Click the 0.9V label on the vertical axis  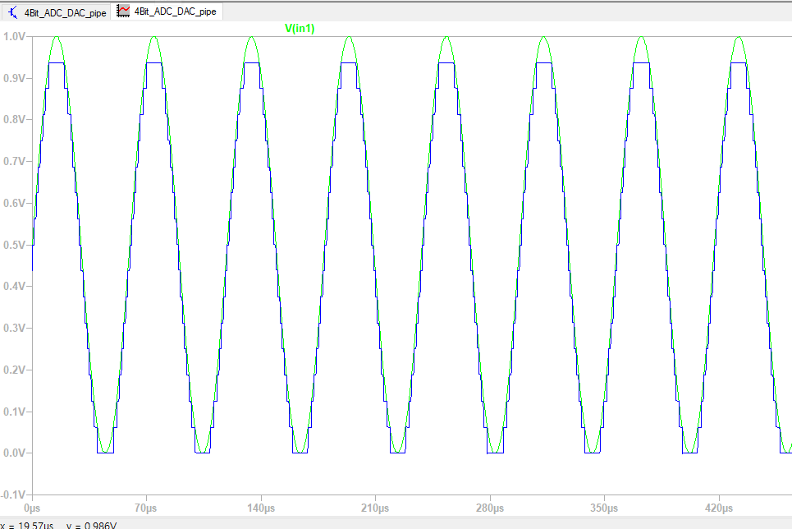coord(16,78)
